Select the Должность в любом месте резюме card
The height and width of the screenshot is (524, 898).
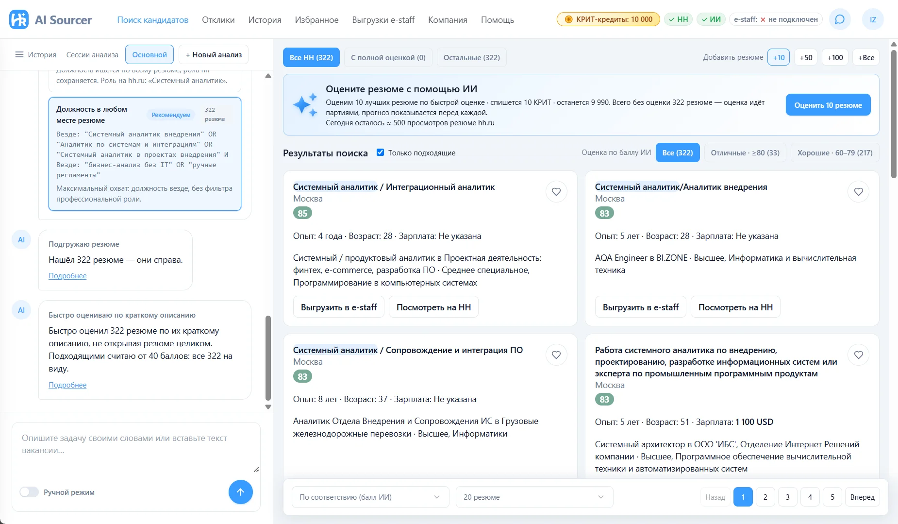pyautogui.click(x=145, y=154)
